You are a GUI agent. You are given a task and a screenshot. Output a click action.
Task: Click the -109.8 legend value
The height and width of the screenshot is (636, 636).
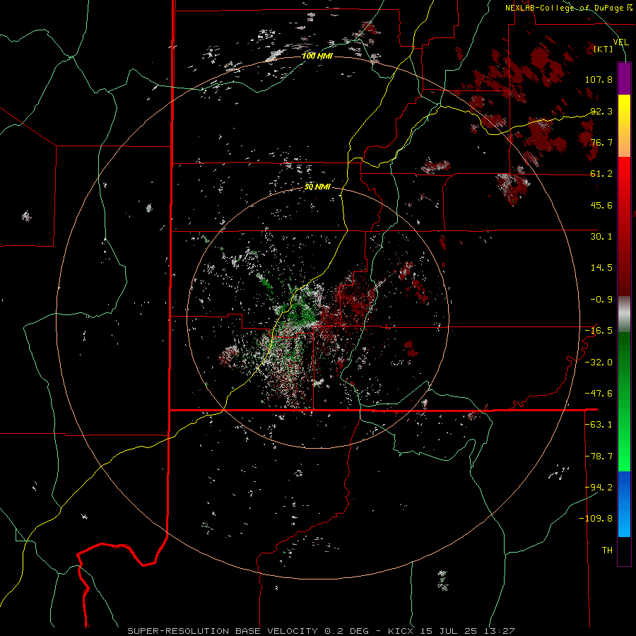click(596, 519)
